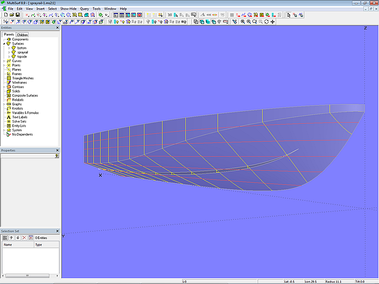
Task: Expand the Contours tree node
Action: (x=4, y=87)
